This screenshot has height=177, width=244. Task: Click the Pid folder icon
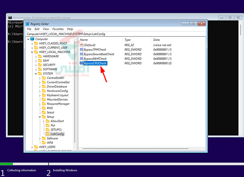[x=48, y=126]
